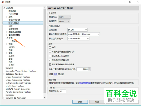Collapse the MATLAB tree node
Image resolution: width=141 pixels, height=106 pixels.
pyautogui.click(x=4, y=8)
